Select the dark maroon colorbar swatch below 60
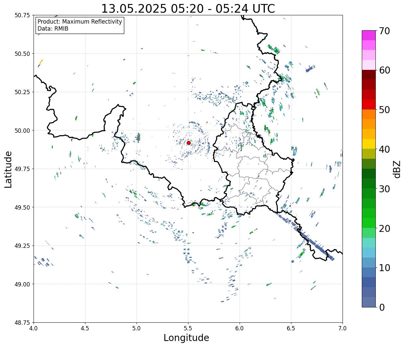 tap(369, 75)
